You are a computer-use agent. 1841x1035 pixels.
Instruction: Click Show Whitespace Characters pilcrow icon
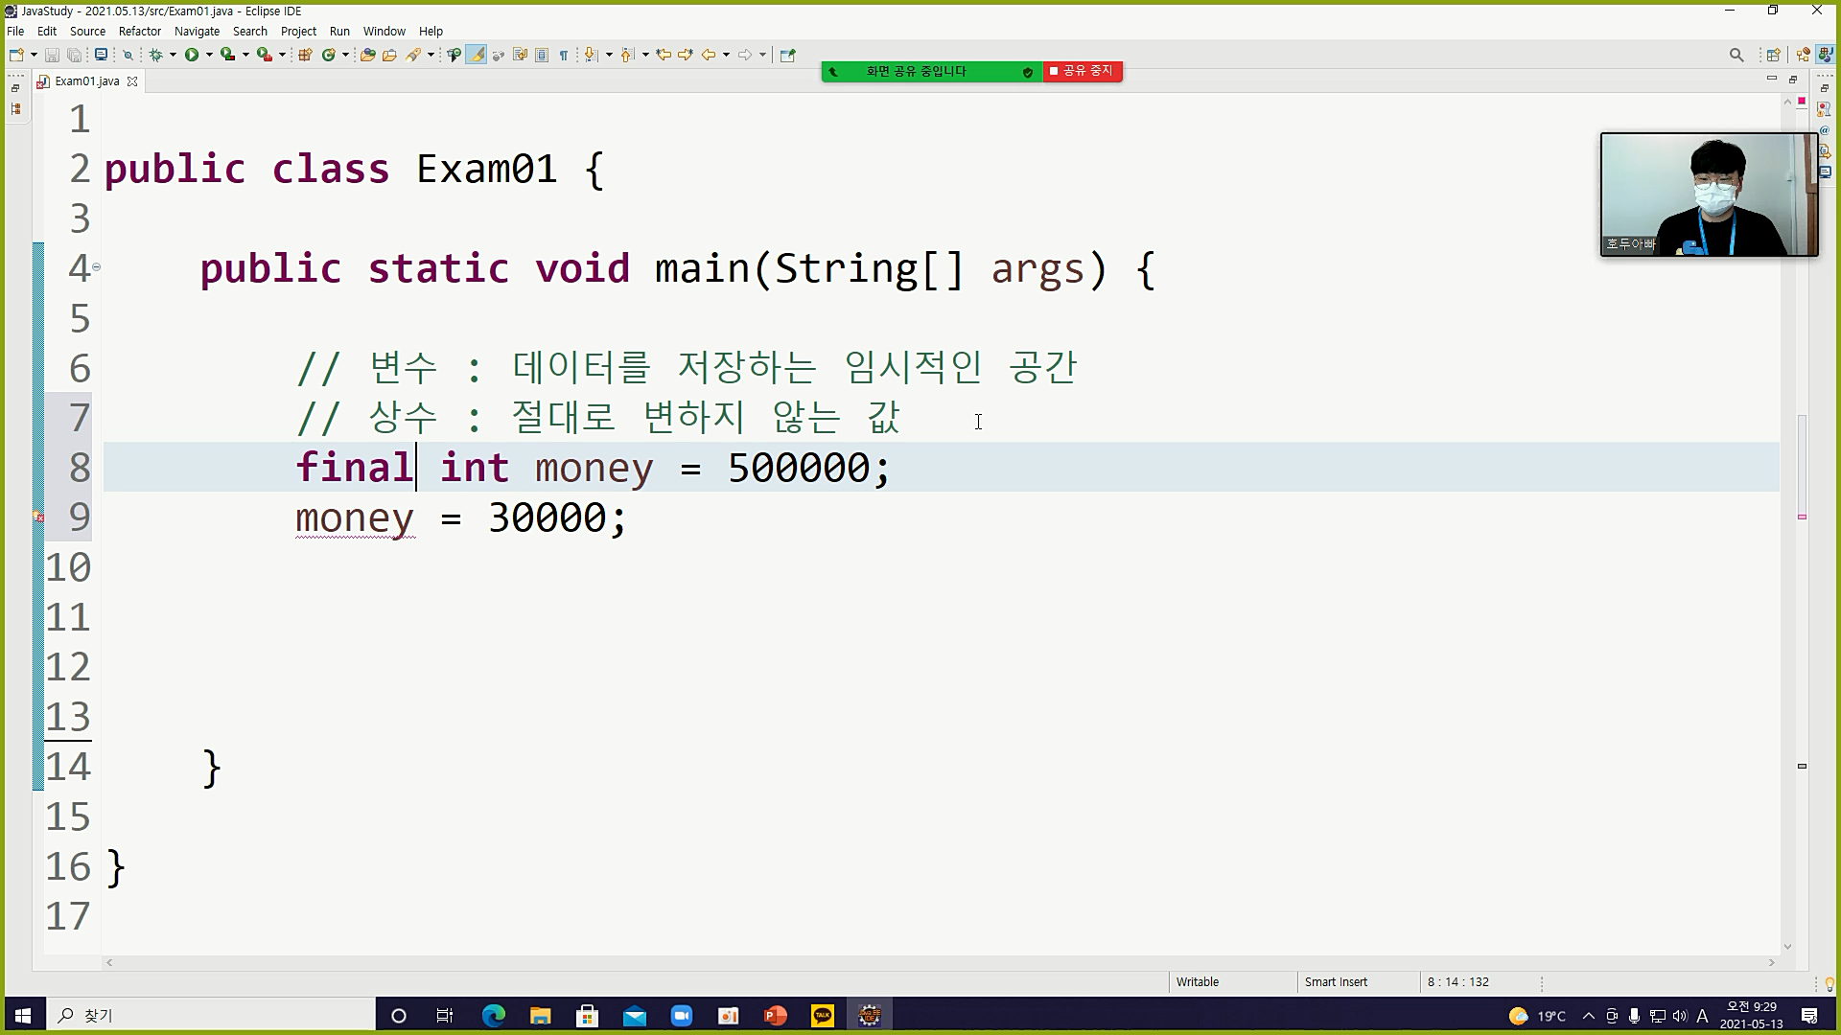(564, 55)
